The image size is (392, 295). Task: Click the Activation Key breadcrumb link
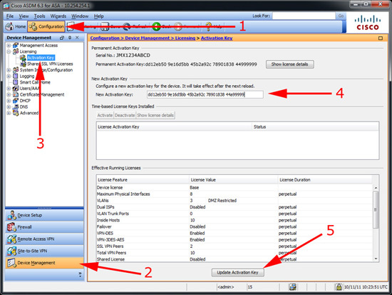point(217,38)
